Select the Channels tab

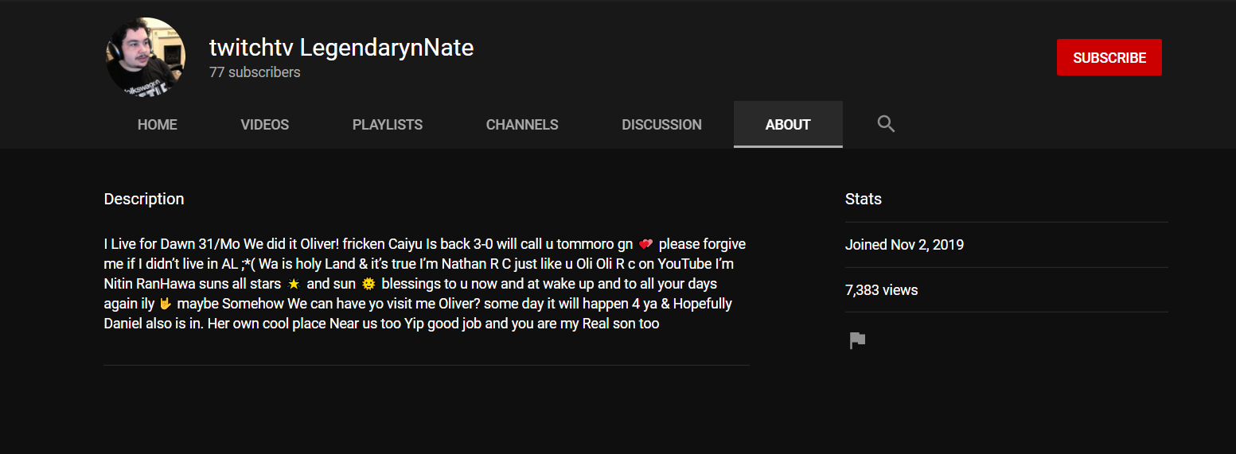[x=522, y=124]
